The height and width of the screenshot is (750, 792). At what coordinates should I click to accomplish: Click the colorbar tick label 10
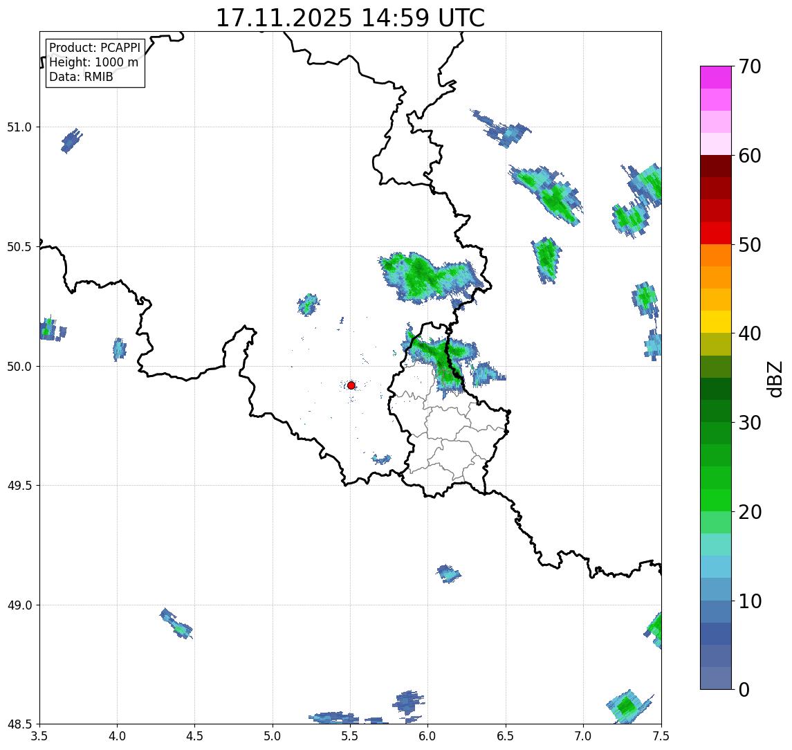pos(750,601)
